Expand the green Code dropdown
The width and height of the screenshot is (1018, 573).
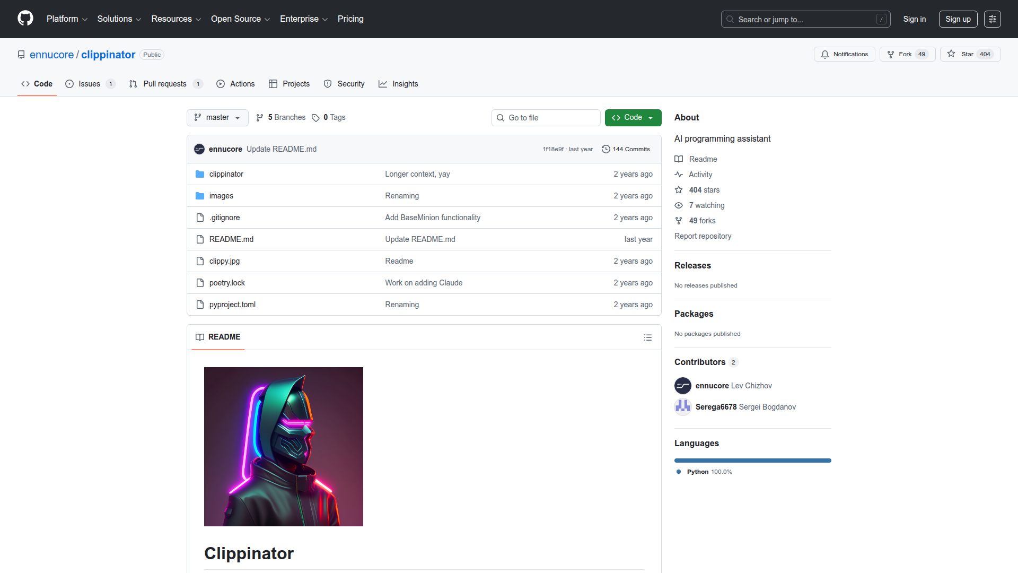click(633, 117)
